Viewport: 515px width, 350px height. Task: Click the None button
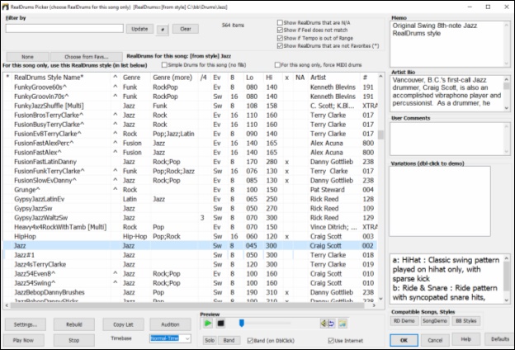tap(27, 56)
